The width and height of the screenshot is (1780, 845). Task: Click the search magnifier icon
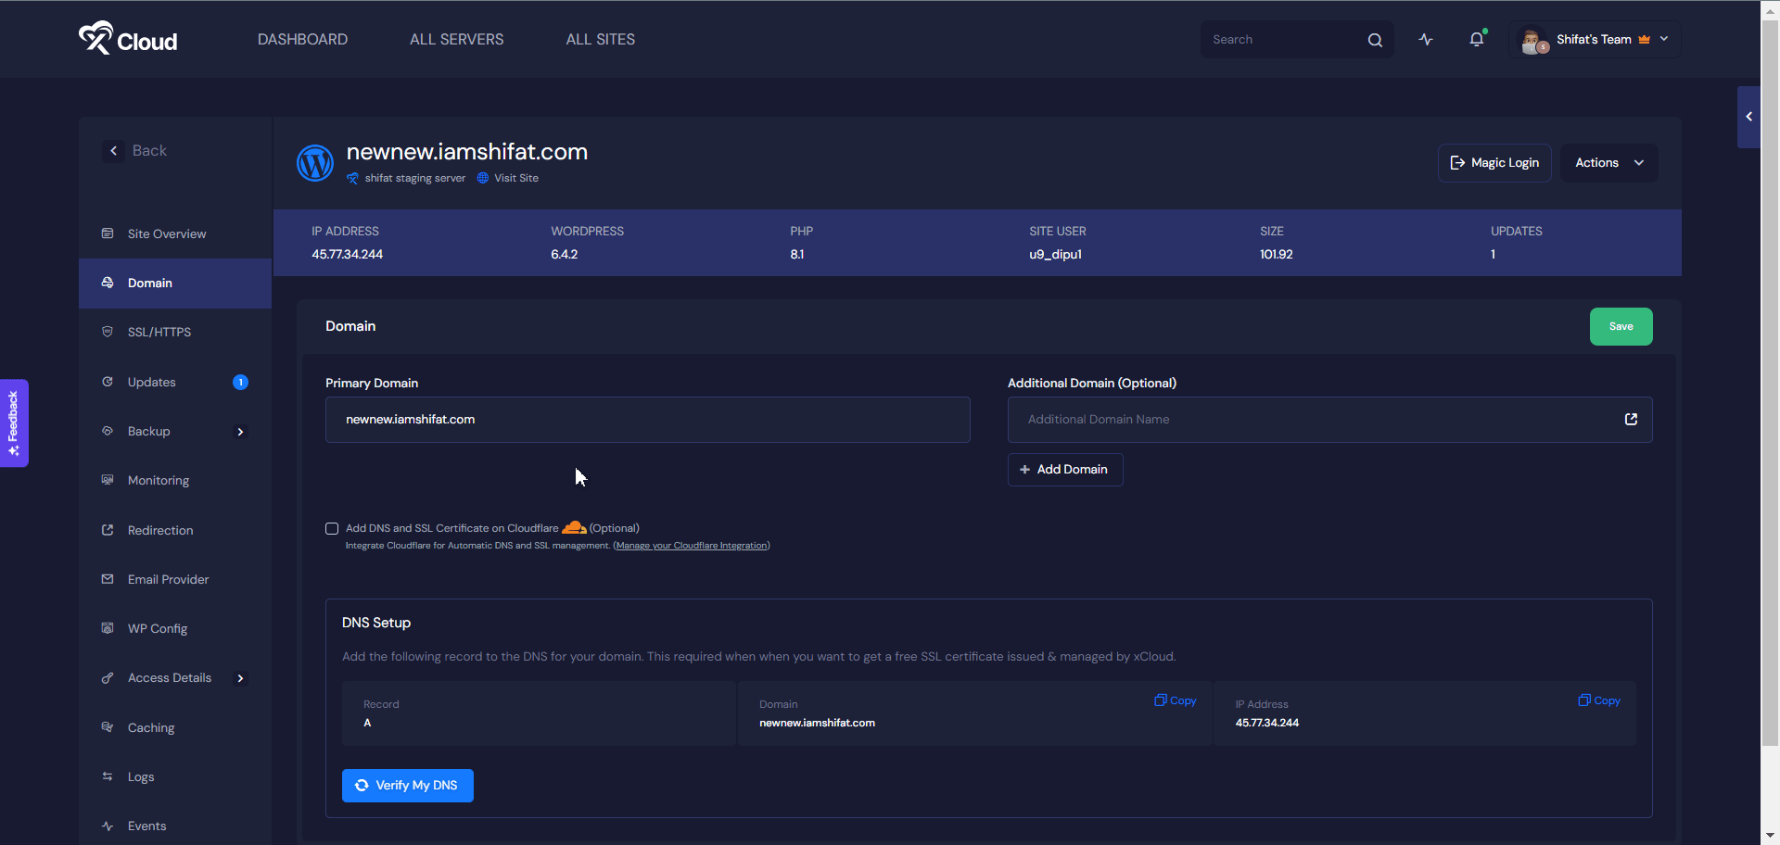click(x=1375, y=40)
